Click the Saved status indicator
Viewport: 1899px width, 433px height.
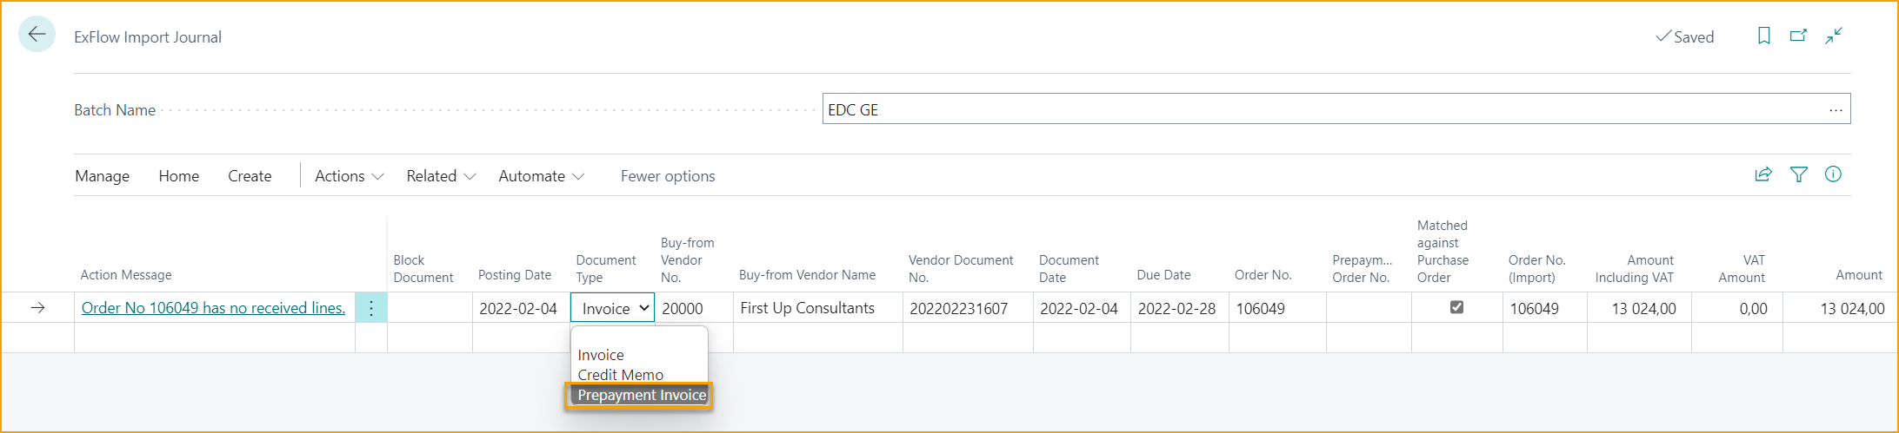pyautogui.click(x=1684, y=36)
